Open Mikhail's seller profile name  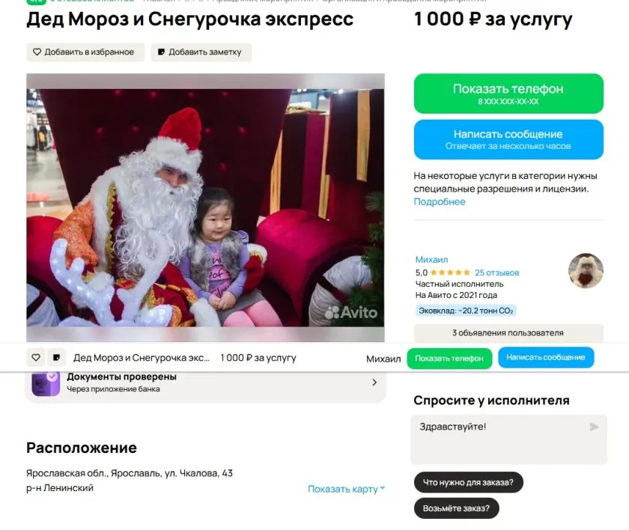tap(431, 260)
